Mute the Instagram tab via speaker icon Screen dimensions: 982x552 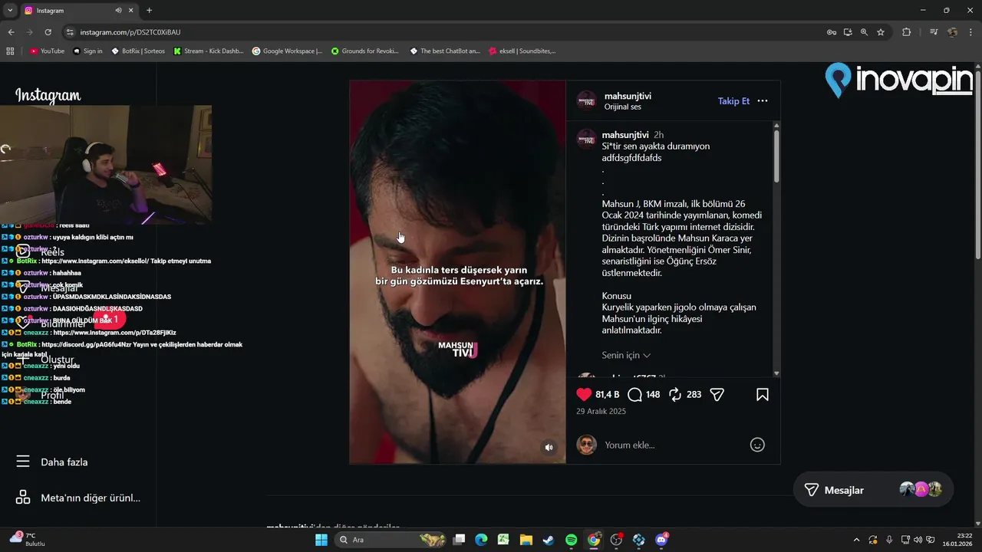coord(119,11)
